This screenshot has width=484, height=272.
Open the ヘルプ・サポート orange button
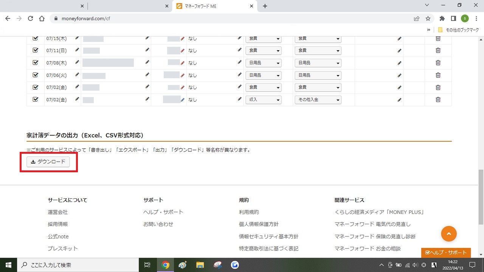[446, 252]
